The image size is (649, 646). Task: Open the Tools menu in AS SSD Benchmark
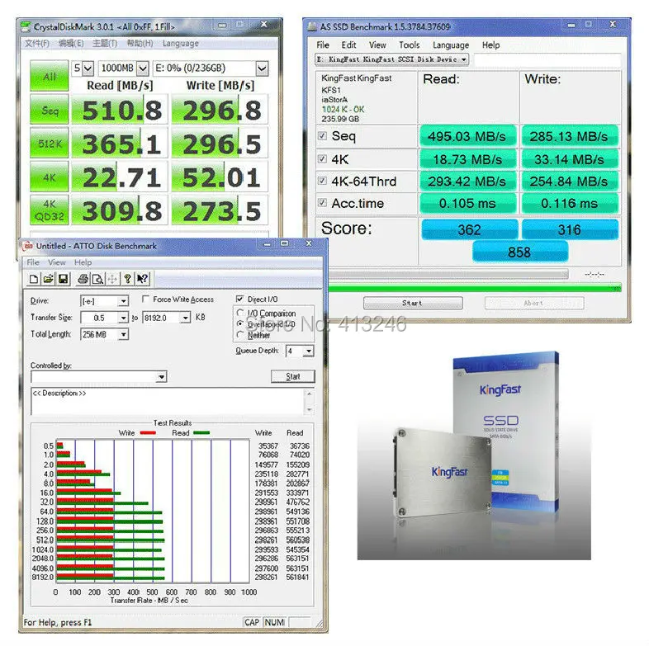[x=410, y=45]
